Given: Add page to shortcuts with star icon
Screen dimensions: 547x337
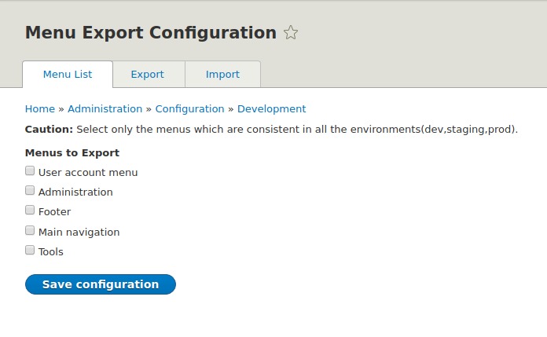Looking at the screenshot, I should 291,33.
